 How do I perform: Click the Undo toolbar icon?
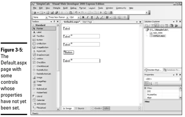[x=76, y=13]
